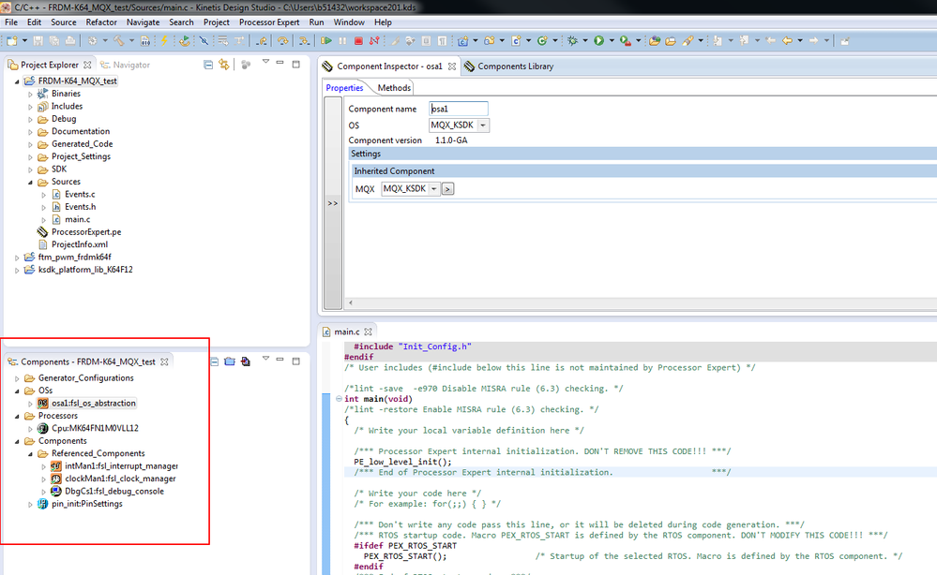Select the Properties tab in Component Inspector
937x575 pixels.
point(344,88)
